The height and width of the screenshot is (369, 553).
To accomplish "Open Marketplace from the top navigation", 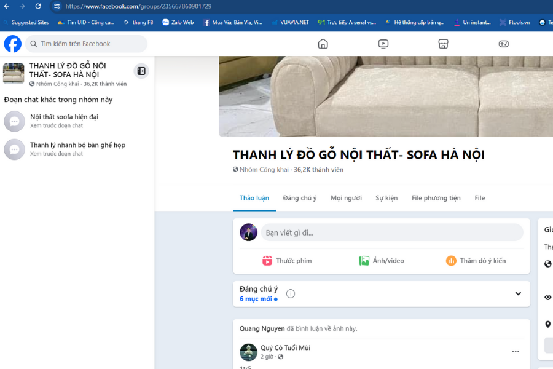I will [x=443, y=44].
